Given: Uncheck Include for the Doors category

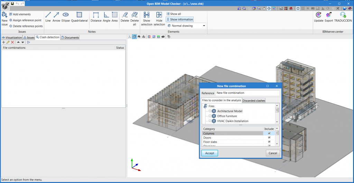Looking at the screenshot, I should click(269, 138).
